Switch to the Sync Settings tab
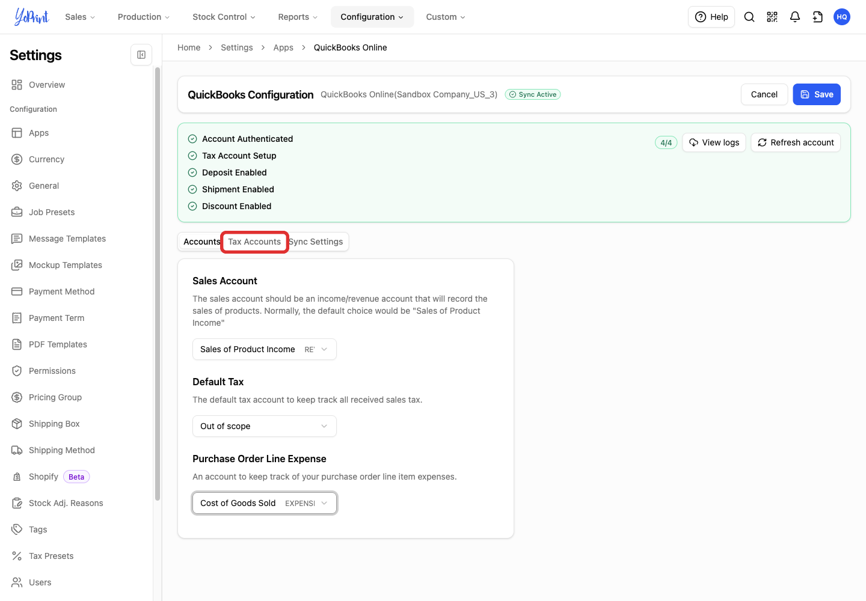 [316, 242]
